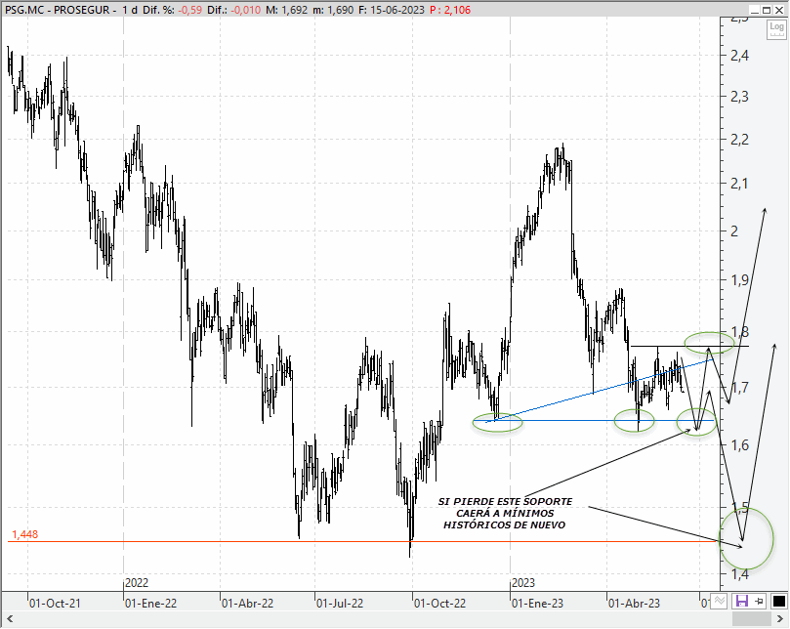Click the 2 price axis label
The image size is (790, 629).
point(734,231)
